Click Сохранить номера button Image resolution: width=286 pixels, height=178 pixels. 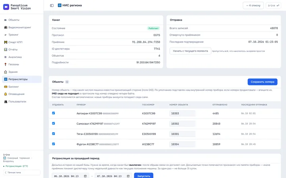(x=263, y=82)
